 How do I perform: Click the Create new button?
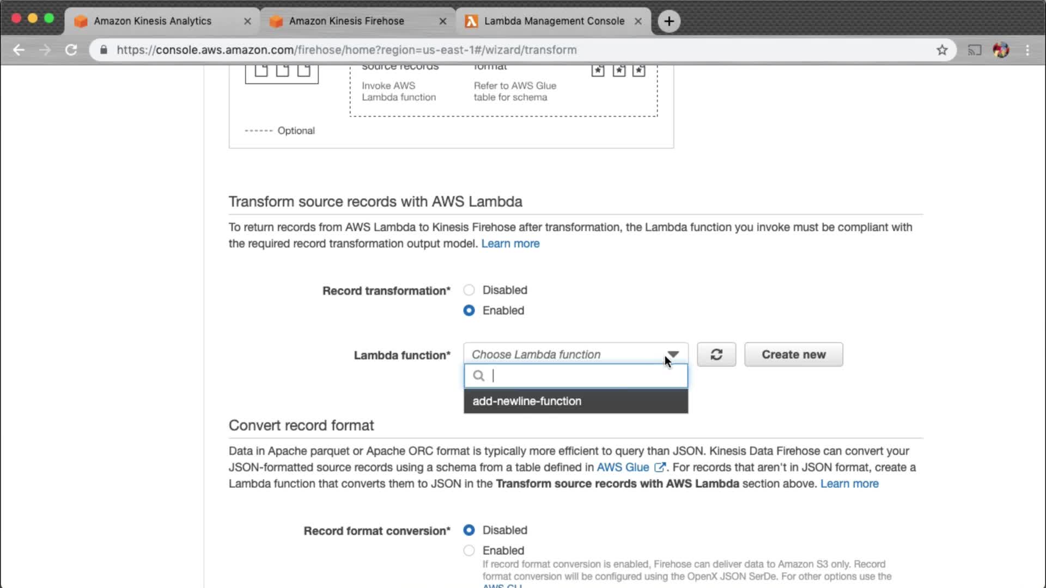793,354
